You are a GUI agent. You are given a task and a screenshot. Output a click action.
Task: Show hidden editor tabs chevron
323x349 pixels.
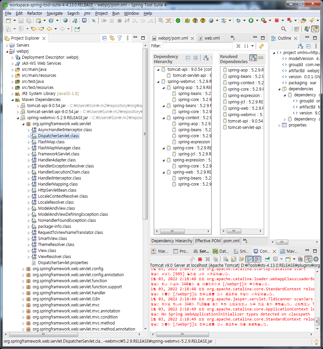tap(232, 38)
